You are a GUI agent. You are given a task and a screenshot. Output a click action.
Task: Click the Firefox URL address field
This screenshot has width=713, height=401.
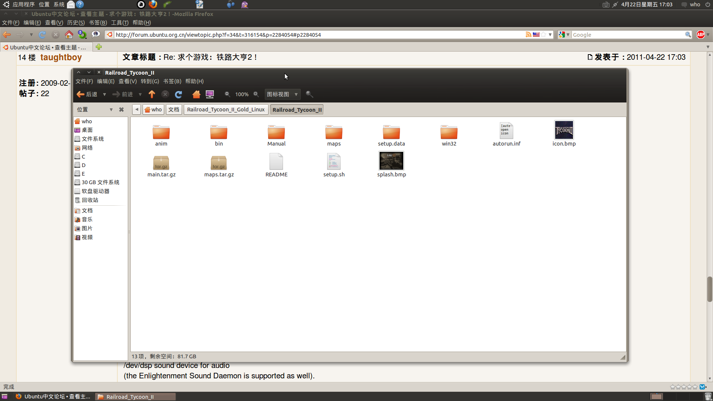[x=319, y=35]
